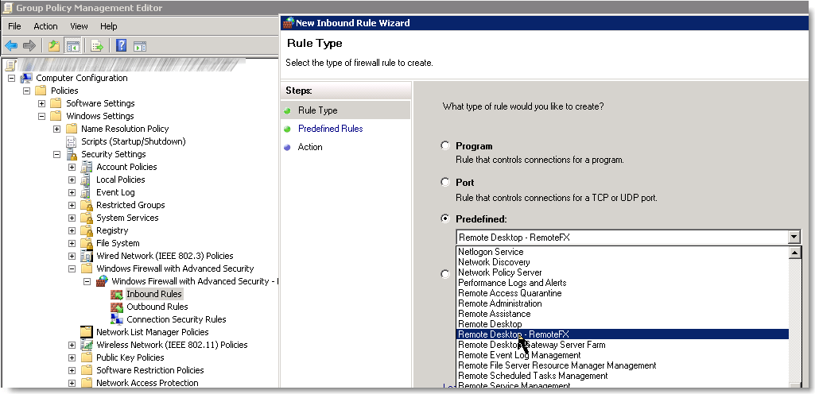Open the View menu
This screenshot has height=394, width=815.
point(79,26)
